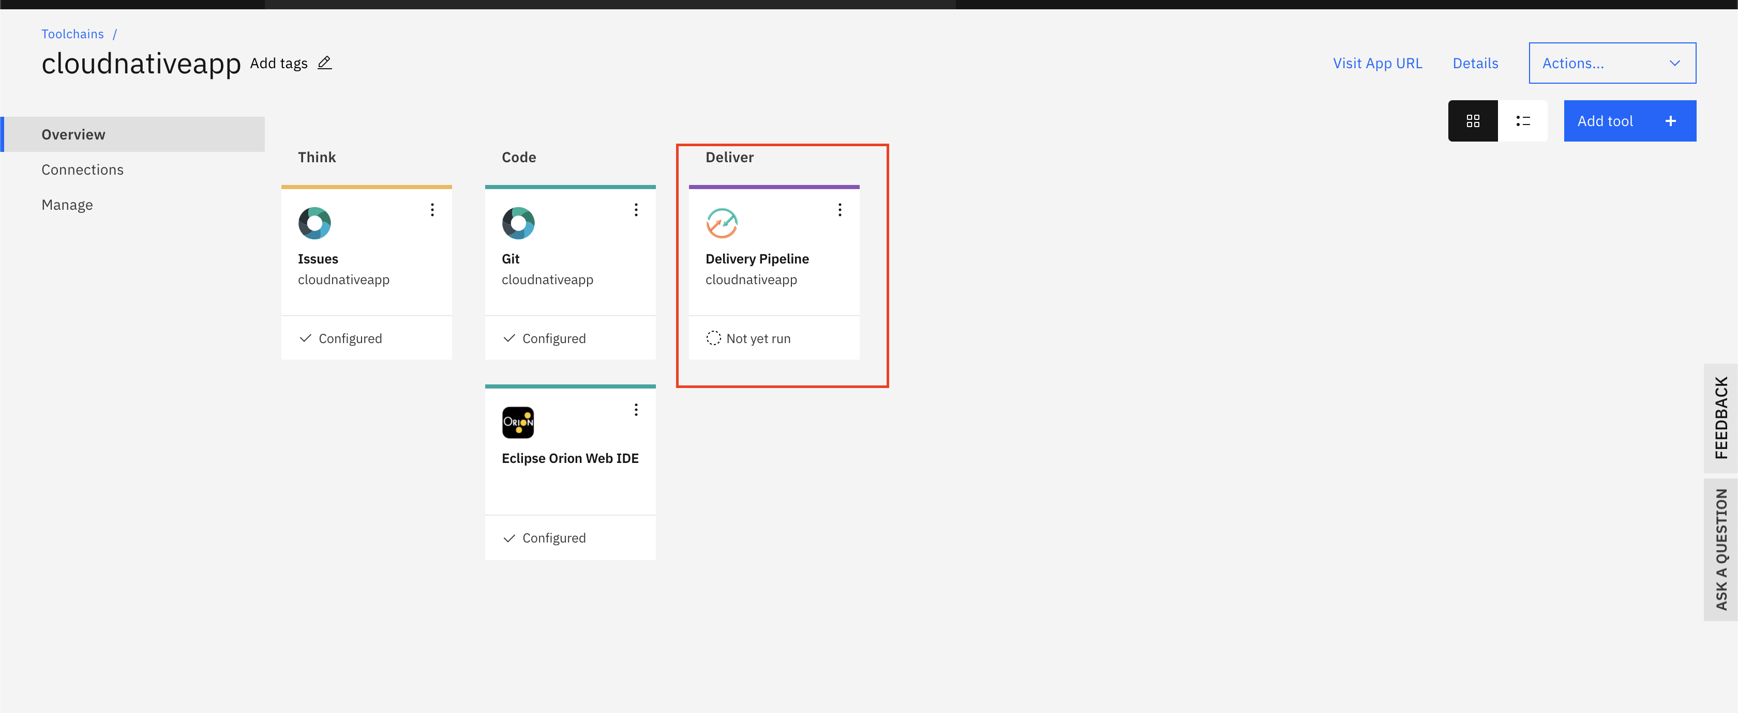
Task: Click the Eclipse Orion Web IDE icon
Action: pos(518,423)
